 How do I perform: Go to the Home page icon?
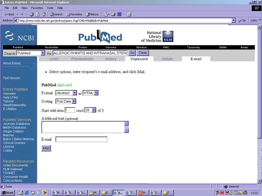44,14
